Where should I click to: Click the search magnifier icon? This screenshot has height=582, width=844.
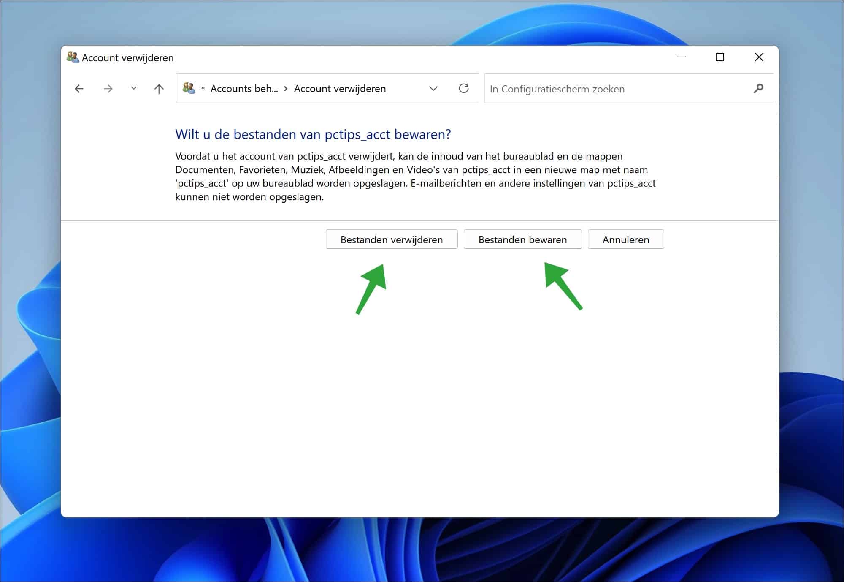click(x=758, y=89)
